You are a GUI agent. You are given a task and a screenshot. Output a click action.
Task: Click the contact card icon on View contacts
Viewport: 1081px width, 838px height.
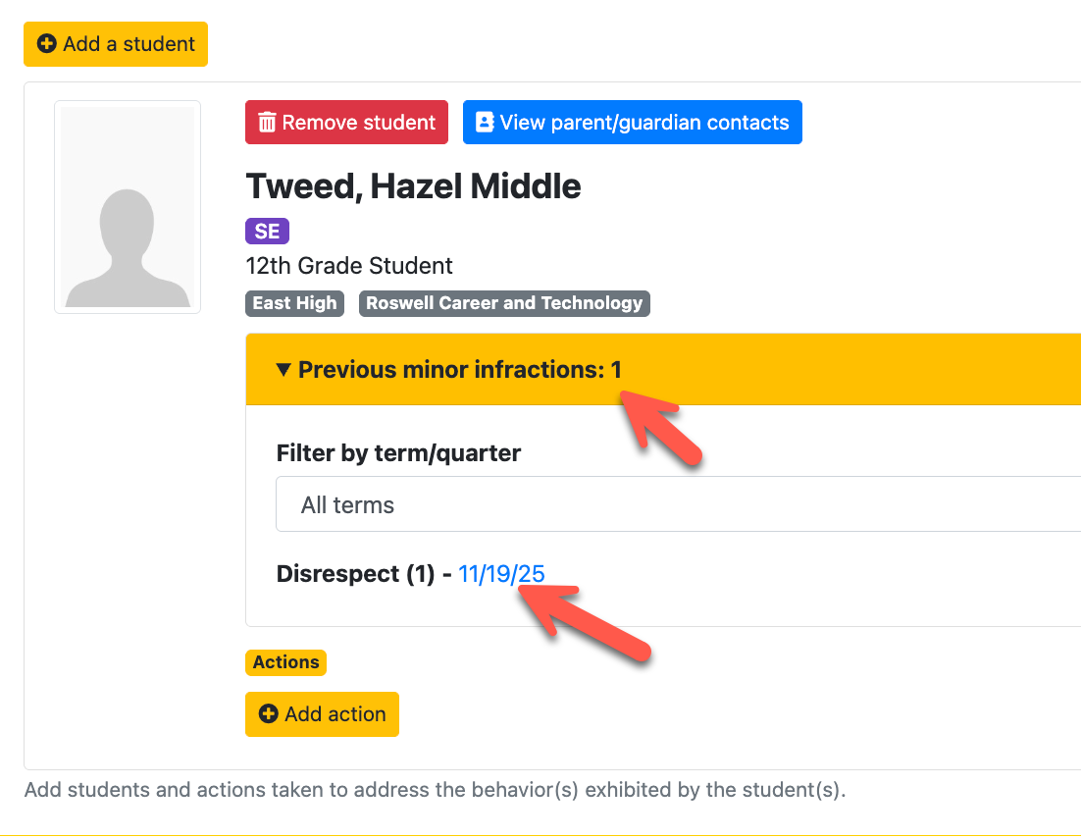click(x=485, y=122)
